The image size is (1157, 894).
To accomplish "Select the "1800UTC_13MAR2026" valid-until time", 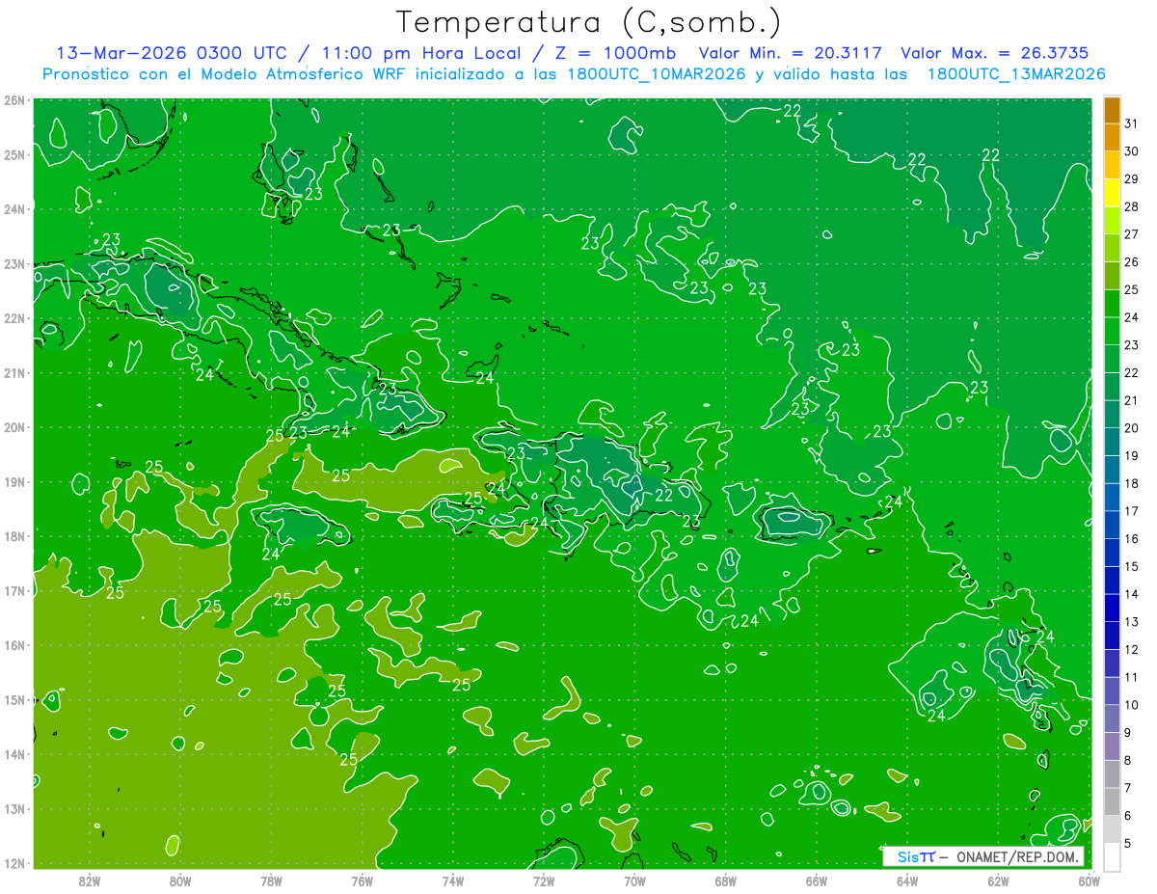I will (x=1015, y=74).
